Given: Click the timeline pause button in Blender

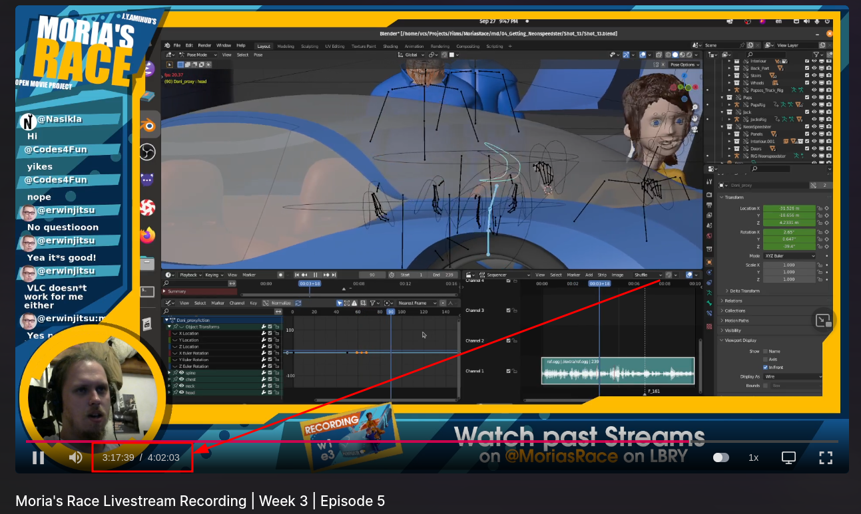Looking at the screenshot, I should click(315, 275).
